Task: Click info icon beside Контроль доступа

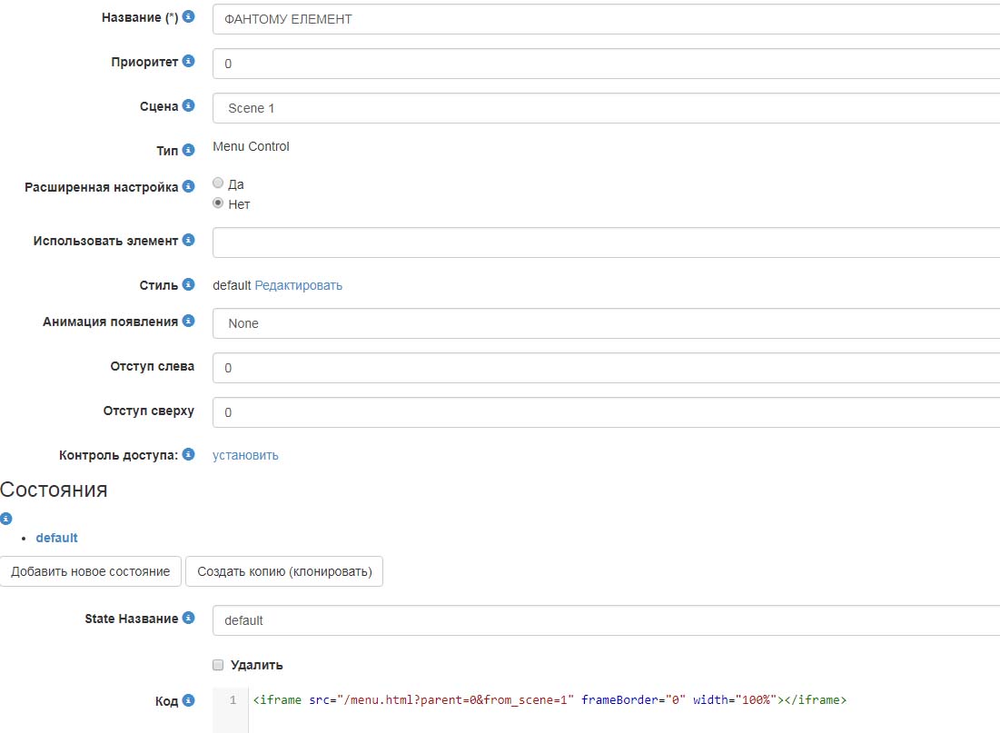Action: [x=188, y=454]
